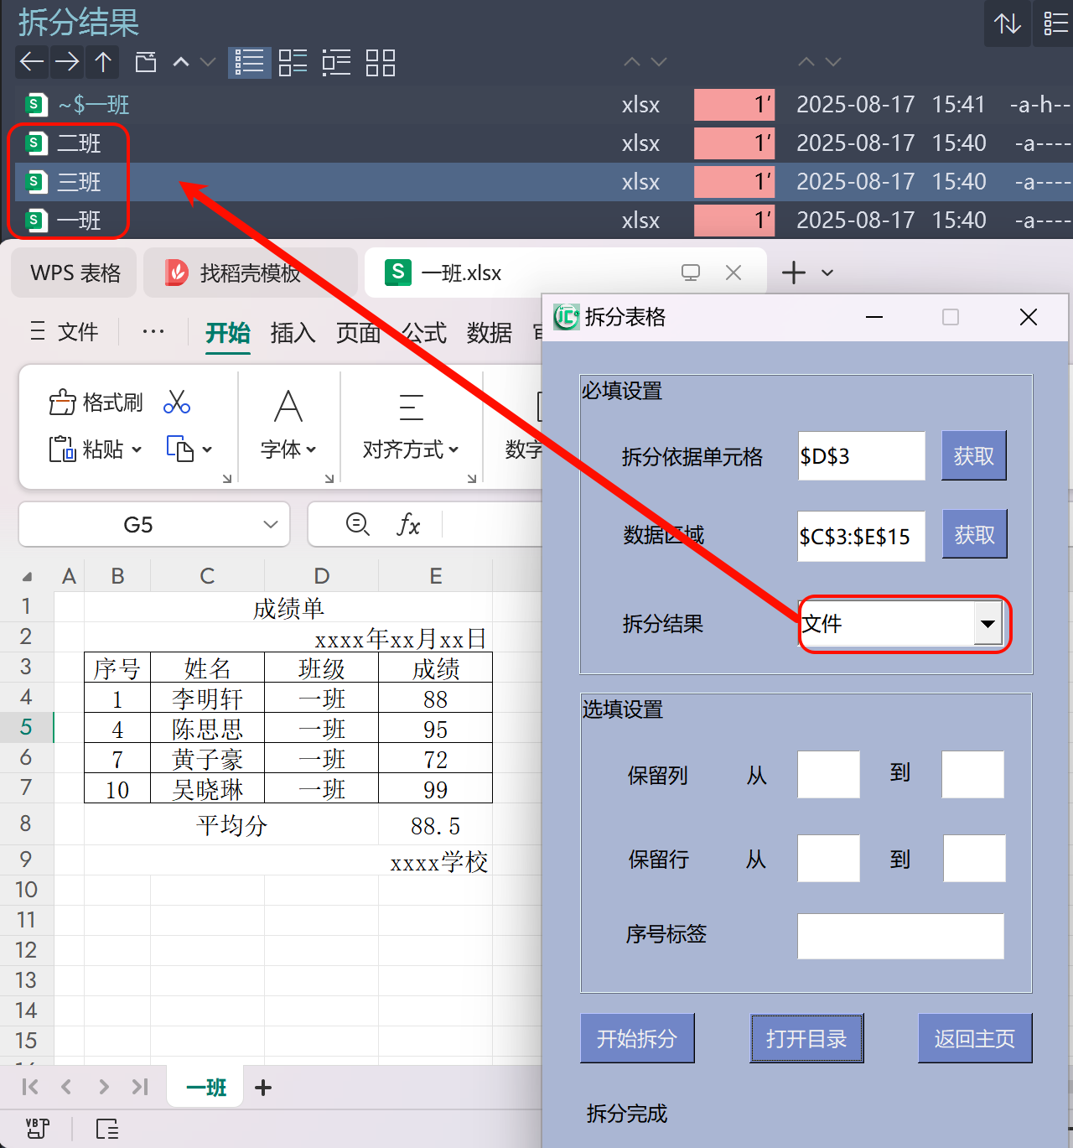Click the VBA icon at the bottom left

click(x=37, y=1129)
